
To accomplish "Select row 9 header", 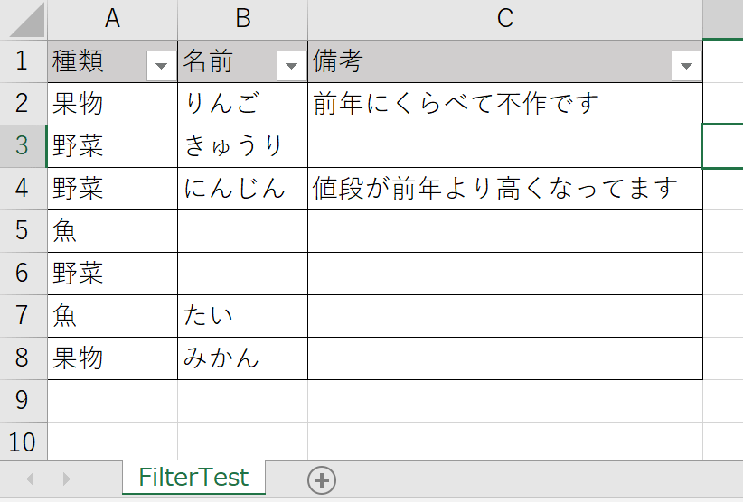I will tap(23, 400).
